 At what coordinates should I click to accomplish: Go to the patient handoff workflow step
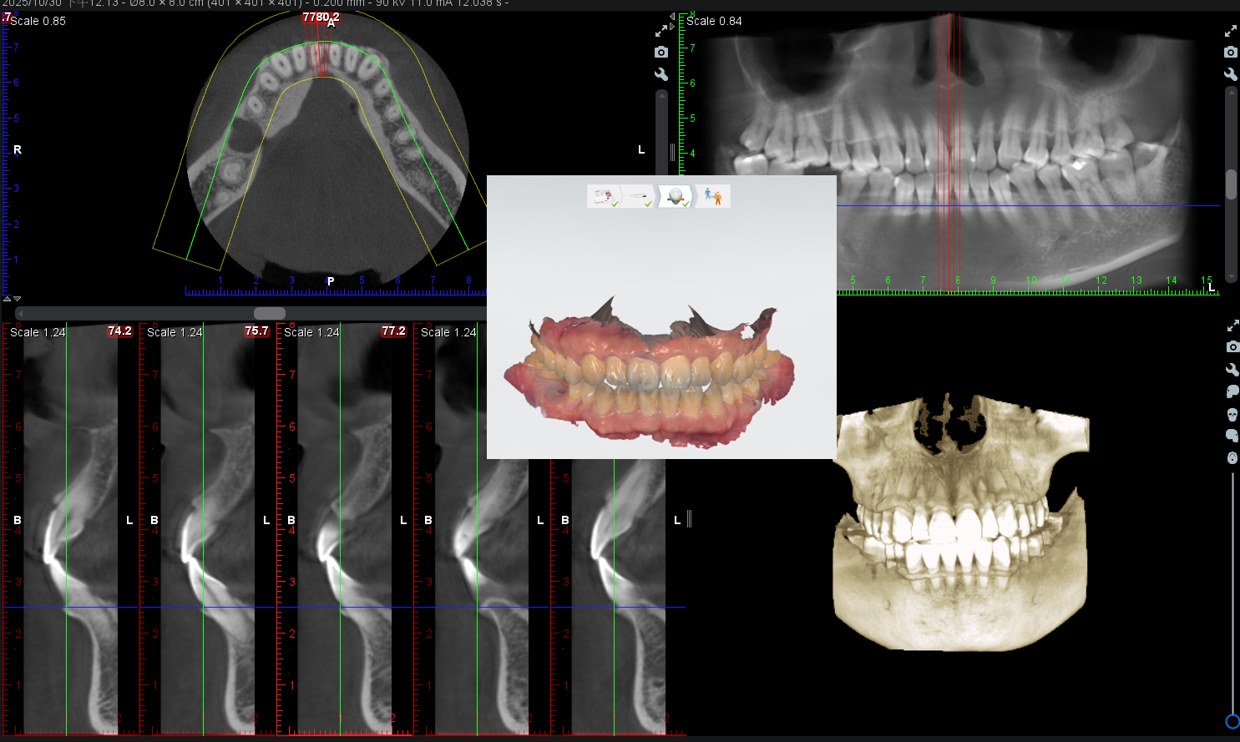713,197
